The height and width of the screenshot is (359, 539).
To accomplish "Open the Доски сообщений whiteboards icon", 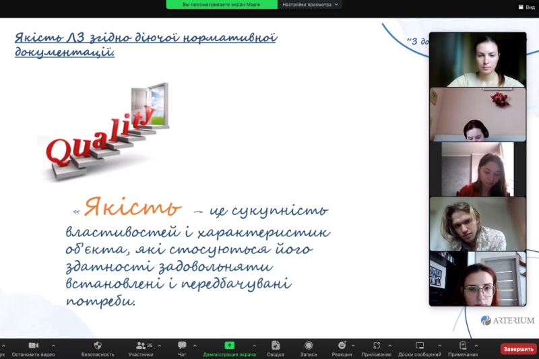I will [420, 346].
